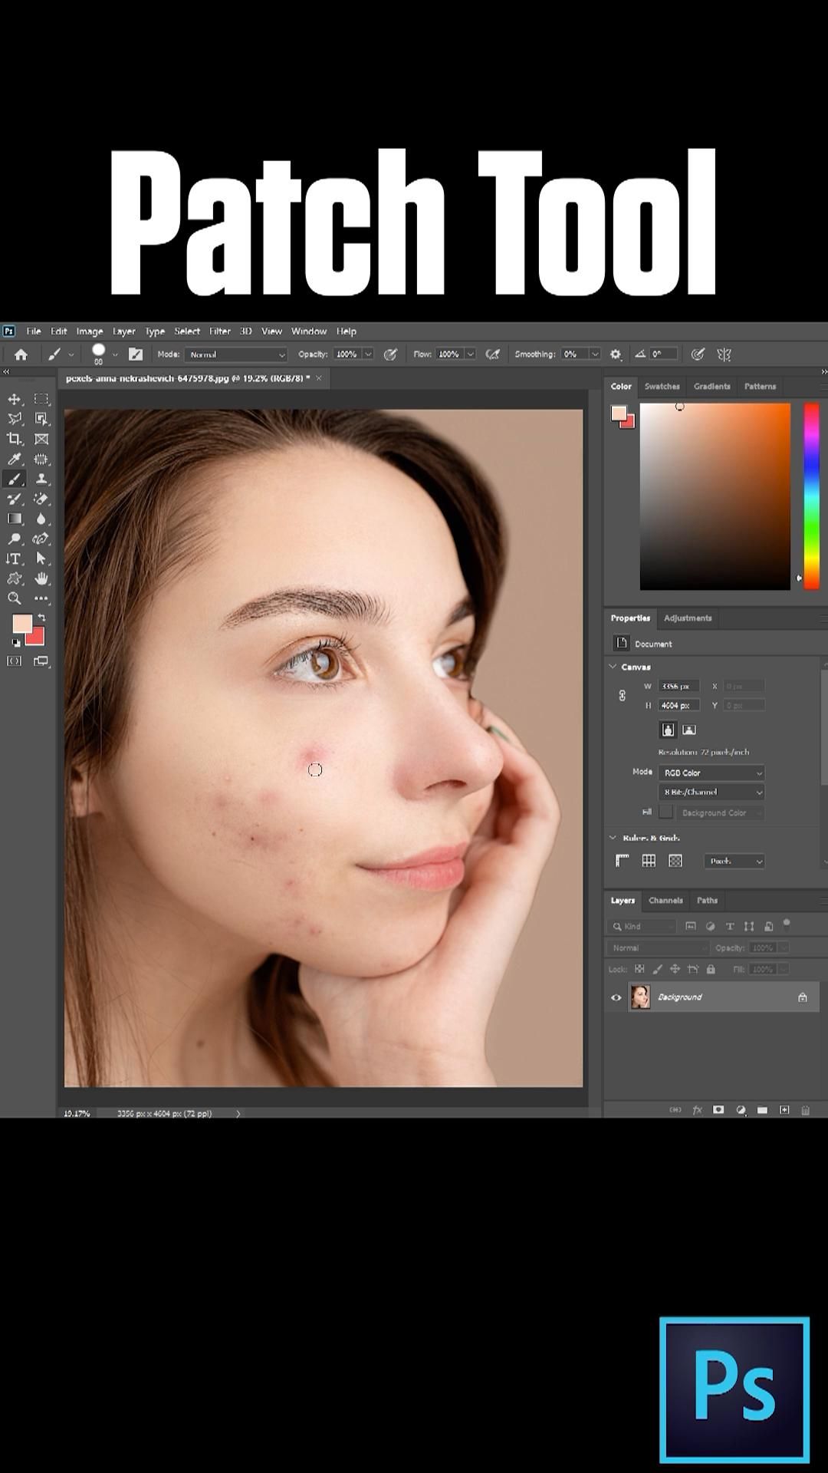This screenshot has width=828, height=1473.
Task: Toggle rulers in Properties panel
Action: [x=622, y=861]
